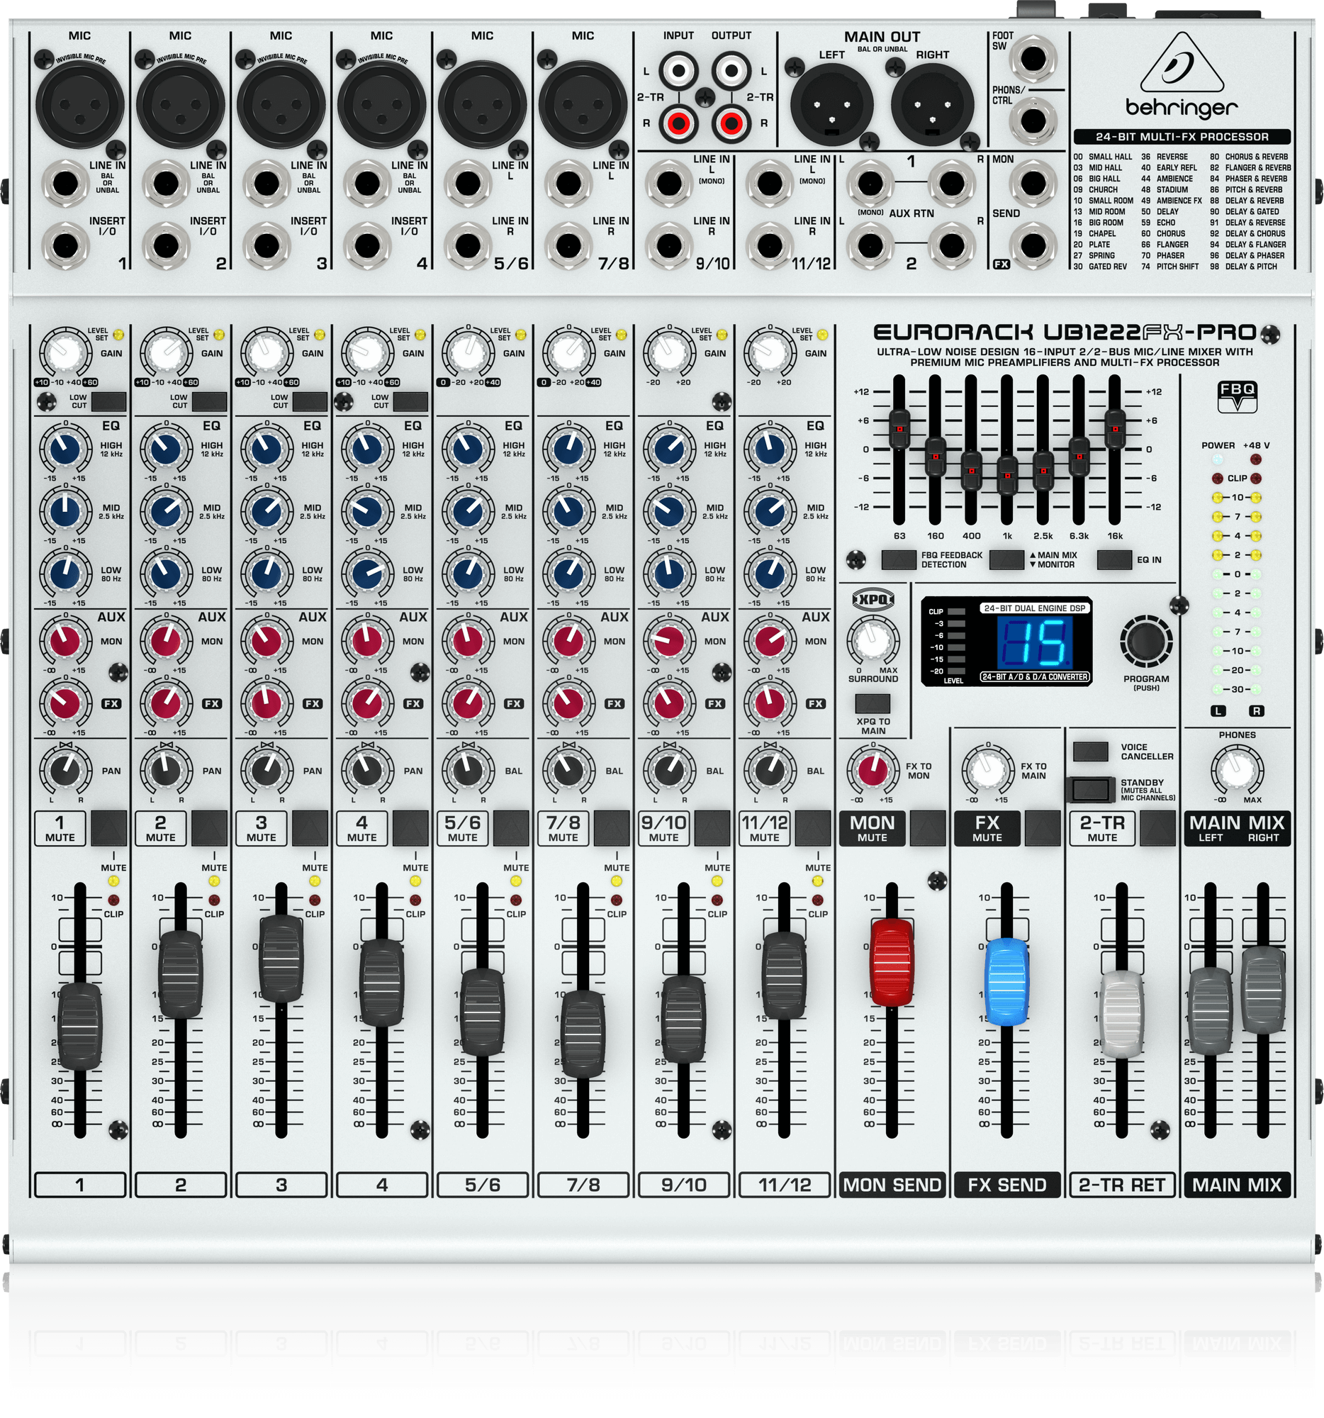The height and width of the screenshot is (1418, 1324).
Task: Toggle the XPQ TO MAIN switch
Action: [x=873, y=704]
